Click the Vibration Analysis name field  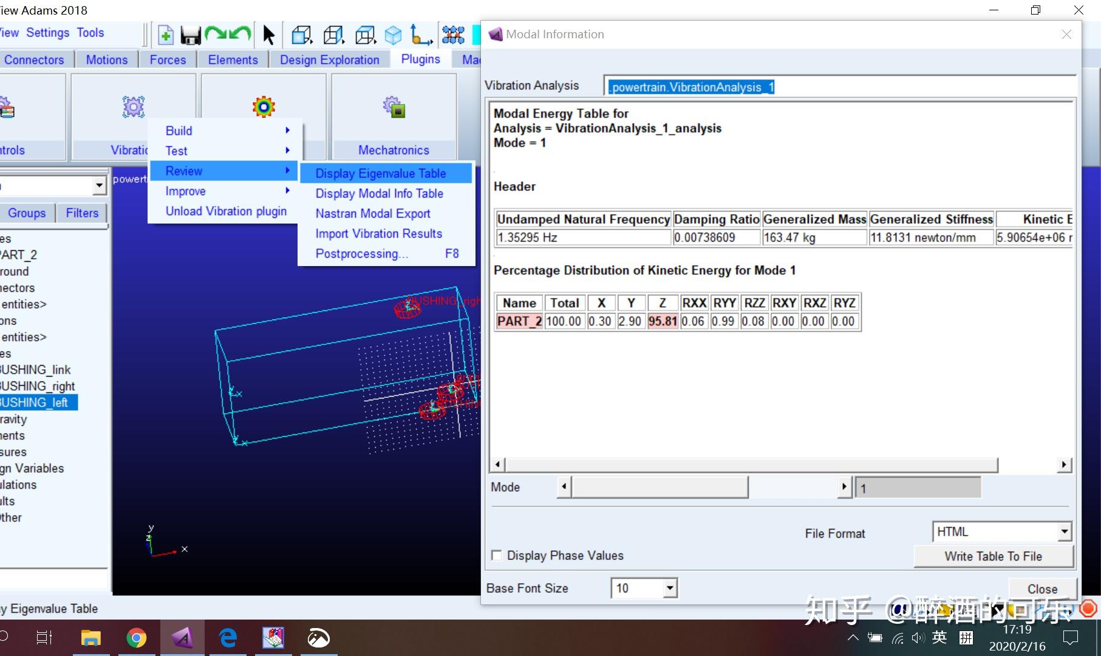pos(840,87)
